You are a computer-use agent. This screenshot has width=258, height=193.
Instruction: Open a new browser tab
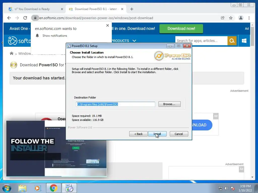[x=132, y=9]
